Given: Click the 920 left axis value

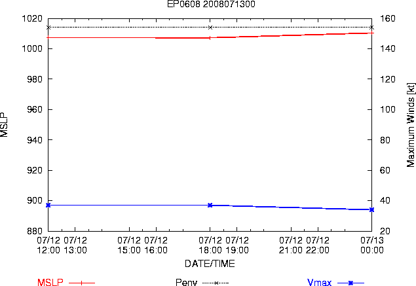Looking at the screenshot, I should pyautogui.click(x=35, y=170).
